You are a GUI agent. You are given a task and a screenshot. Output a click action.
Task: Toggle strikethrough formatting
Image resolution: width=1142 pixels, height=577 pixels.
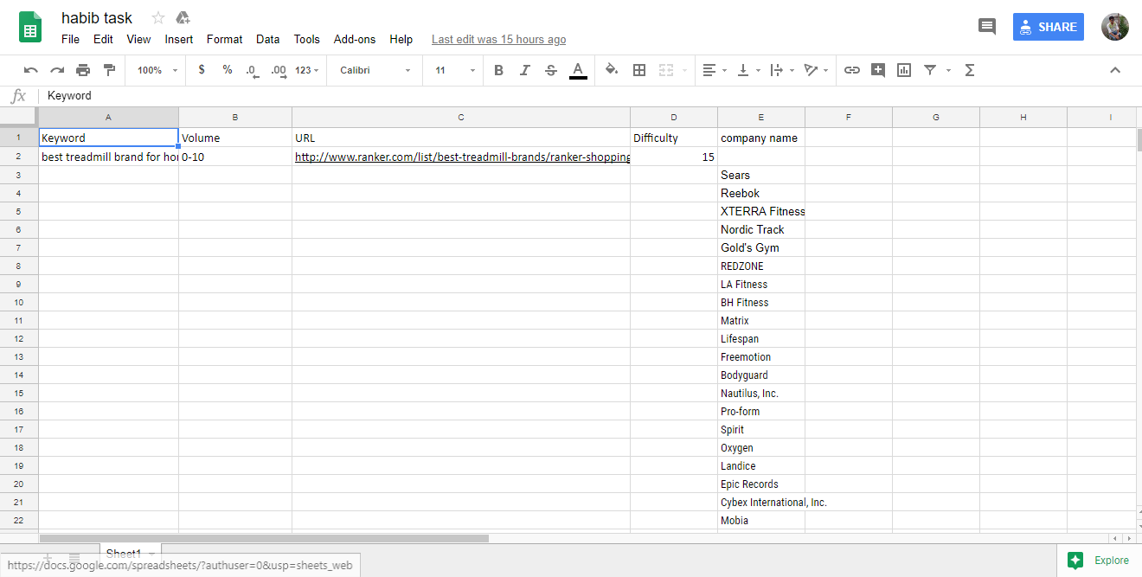click(551, 70)
